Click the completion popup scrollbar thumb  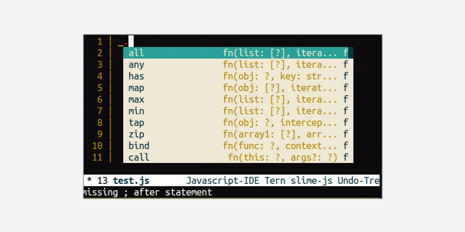coord(350,53)
